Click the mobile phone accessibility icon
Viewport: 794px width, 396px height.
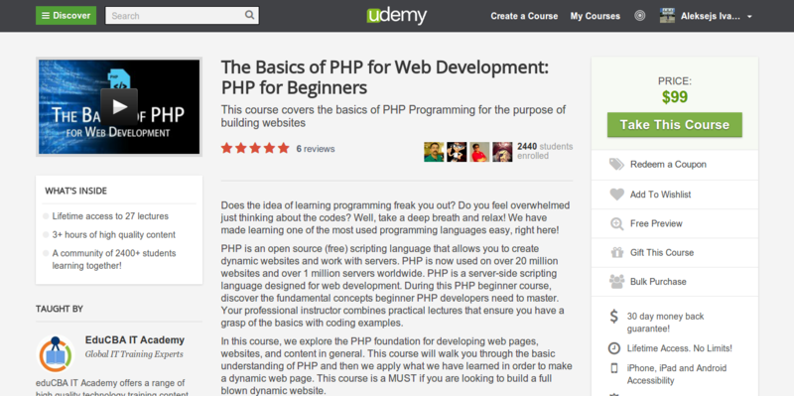pos(614,368)
